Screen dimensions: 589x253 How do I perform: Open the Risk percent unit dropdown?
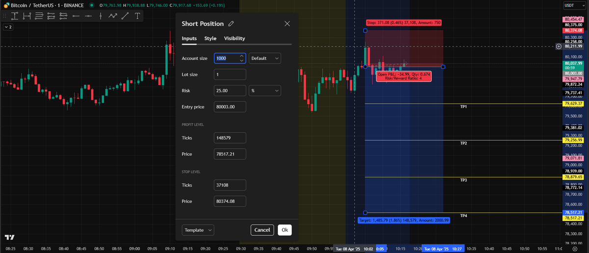265,91
